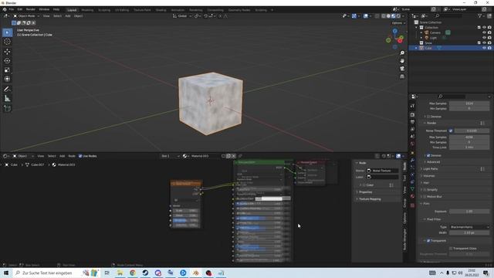Open the Global orientation dropdown

[182, 15]
